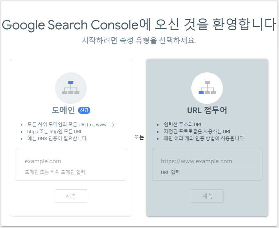Image resolution: width=279 pixels, height=228 pixels.
Task: Click the URL prefix sitemap icon
Action: point(207,88)
